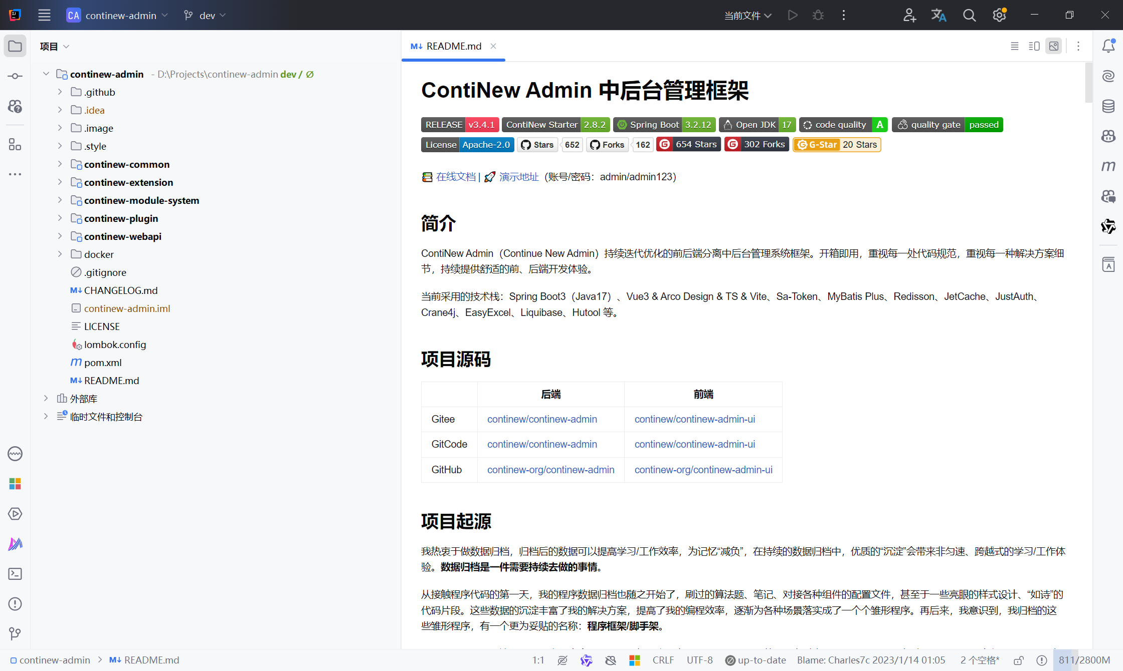Open the colorful squares plugin icon in left sidebar

[15, 484]
